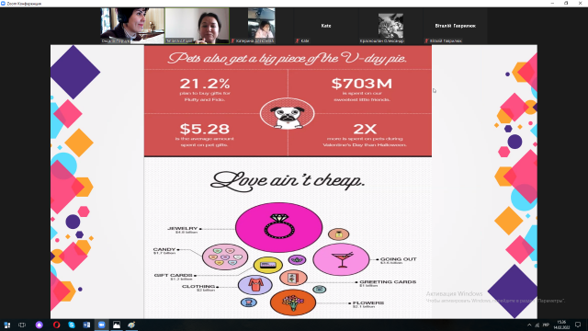The width and height of the screenshot is (588, 331).
Task: Open the network status tray icon
Action: click(537, 325)
